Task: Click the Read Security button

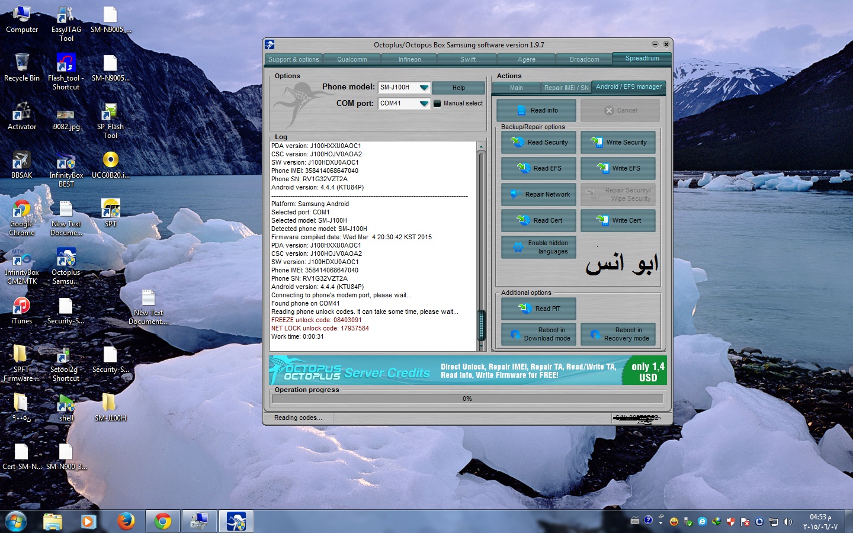Action: [538, 142]
